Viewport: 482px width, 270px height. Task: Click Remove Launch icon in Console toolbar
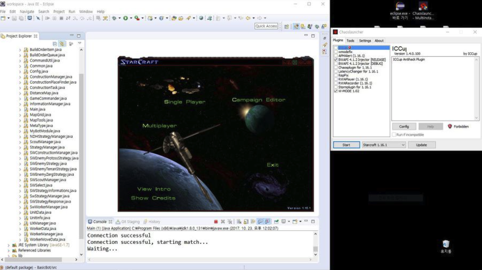click(223, 222)
